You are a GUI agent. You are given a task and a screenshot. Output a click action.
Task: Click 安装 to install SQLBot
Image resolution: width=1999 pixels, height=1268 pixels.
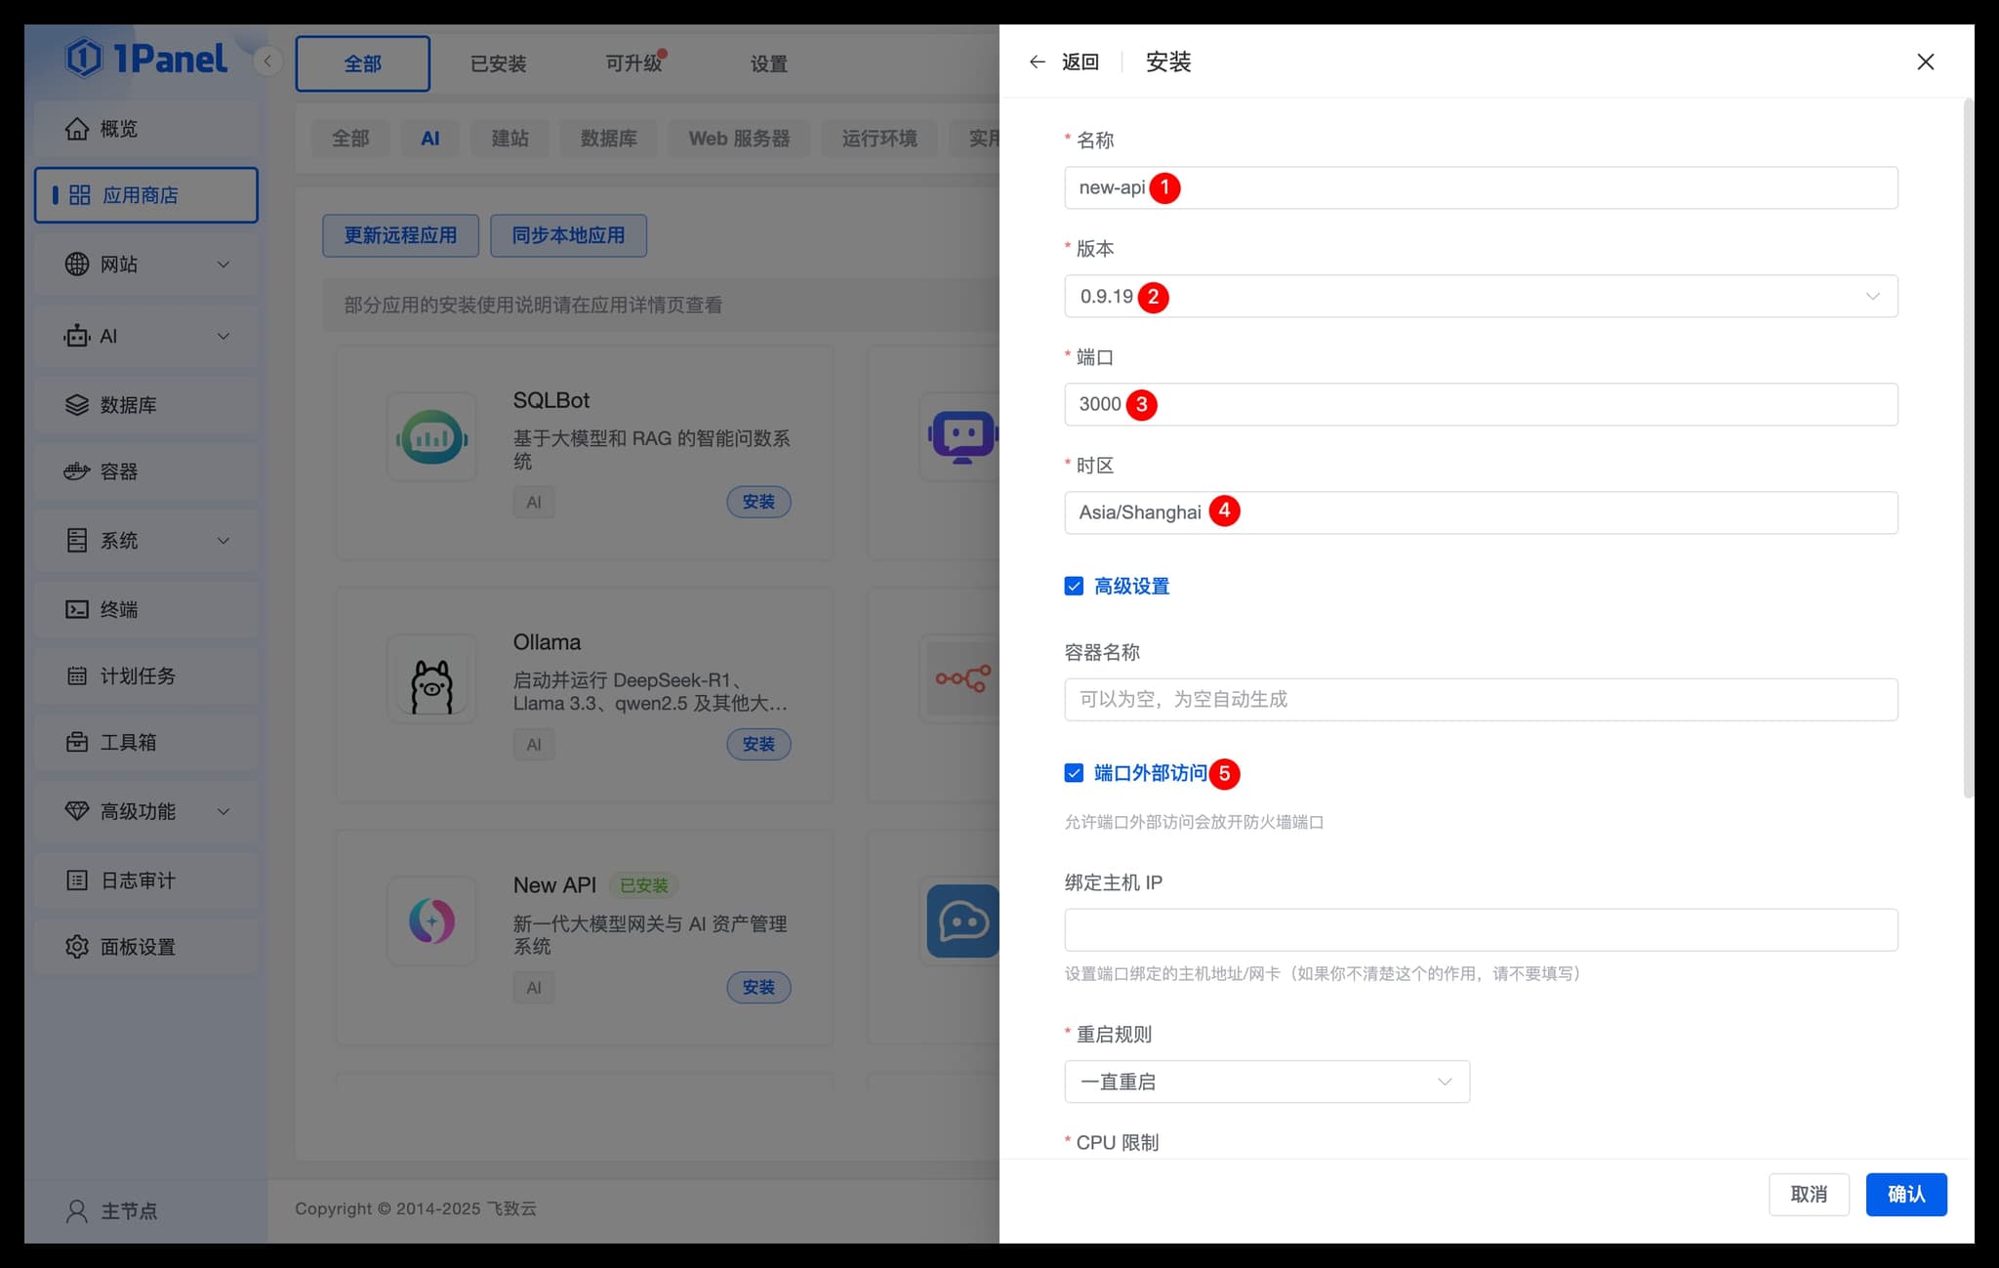[758, 502]
